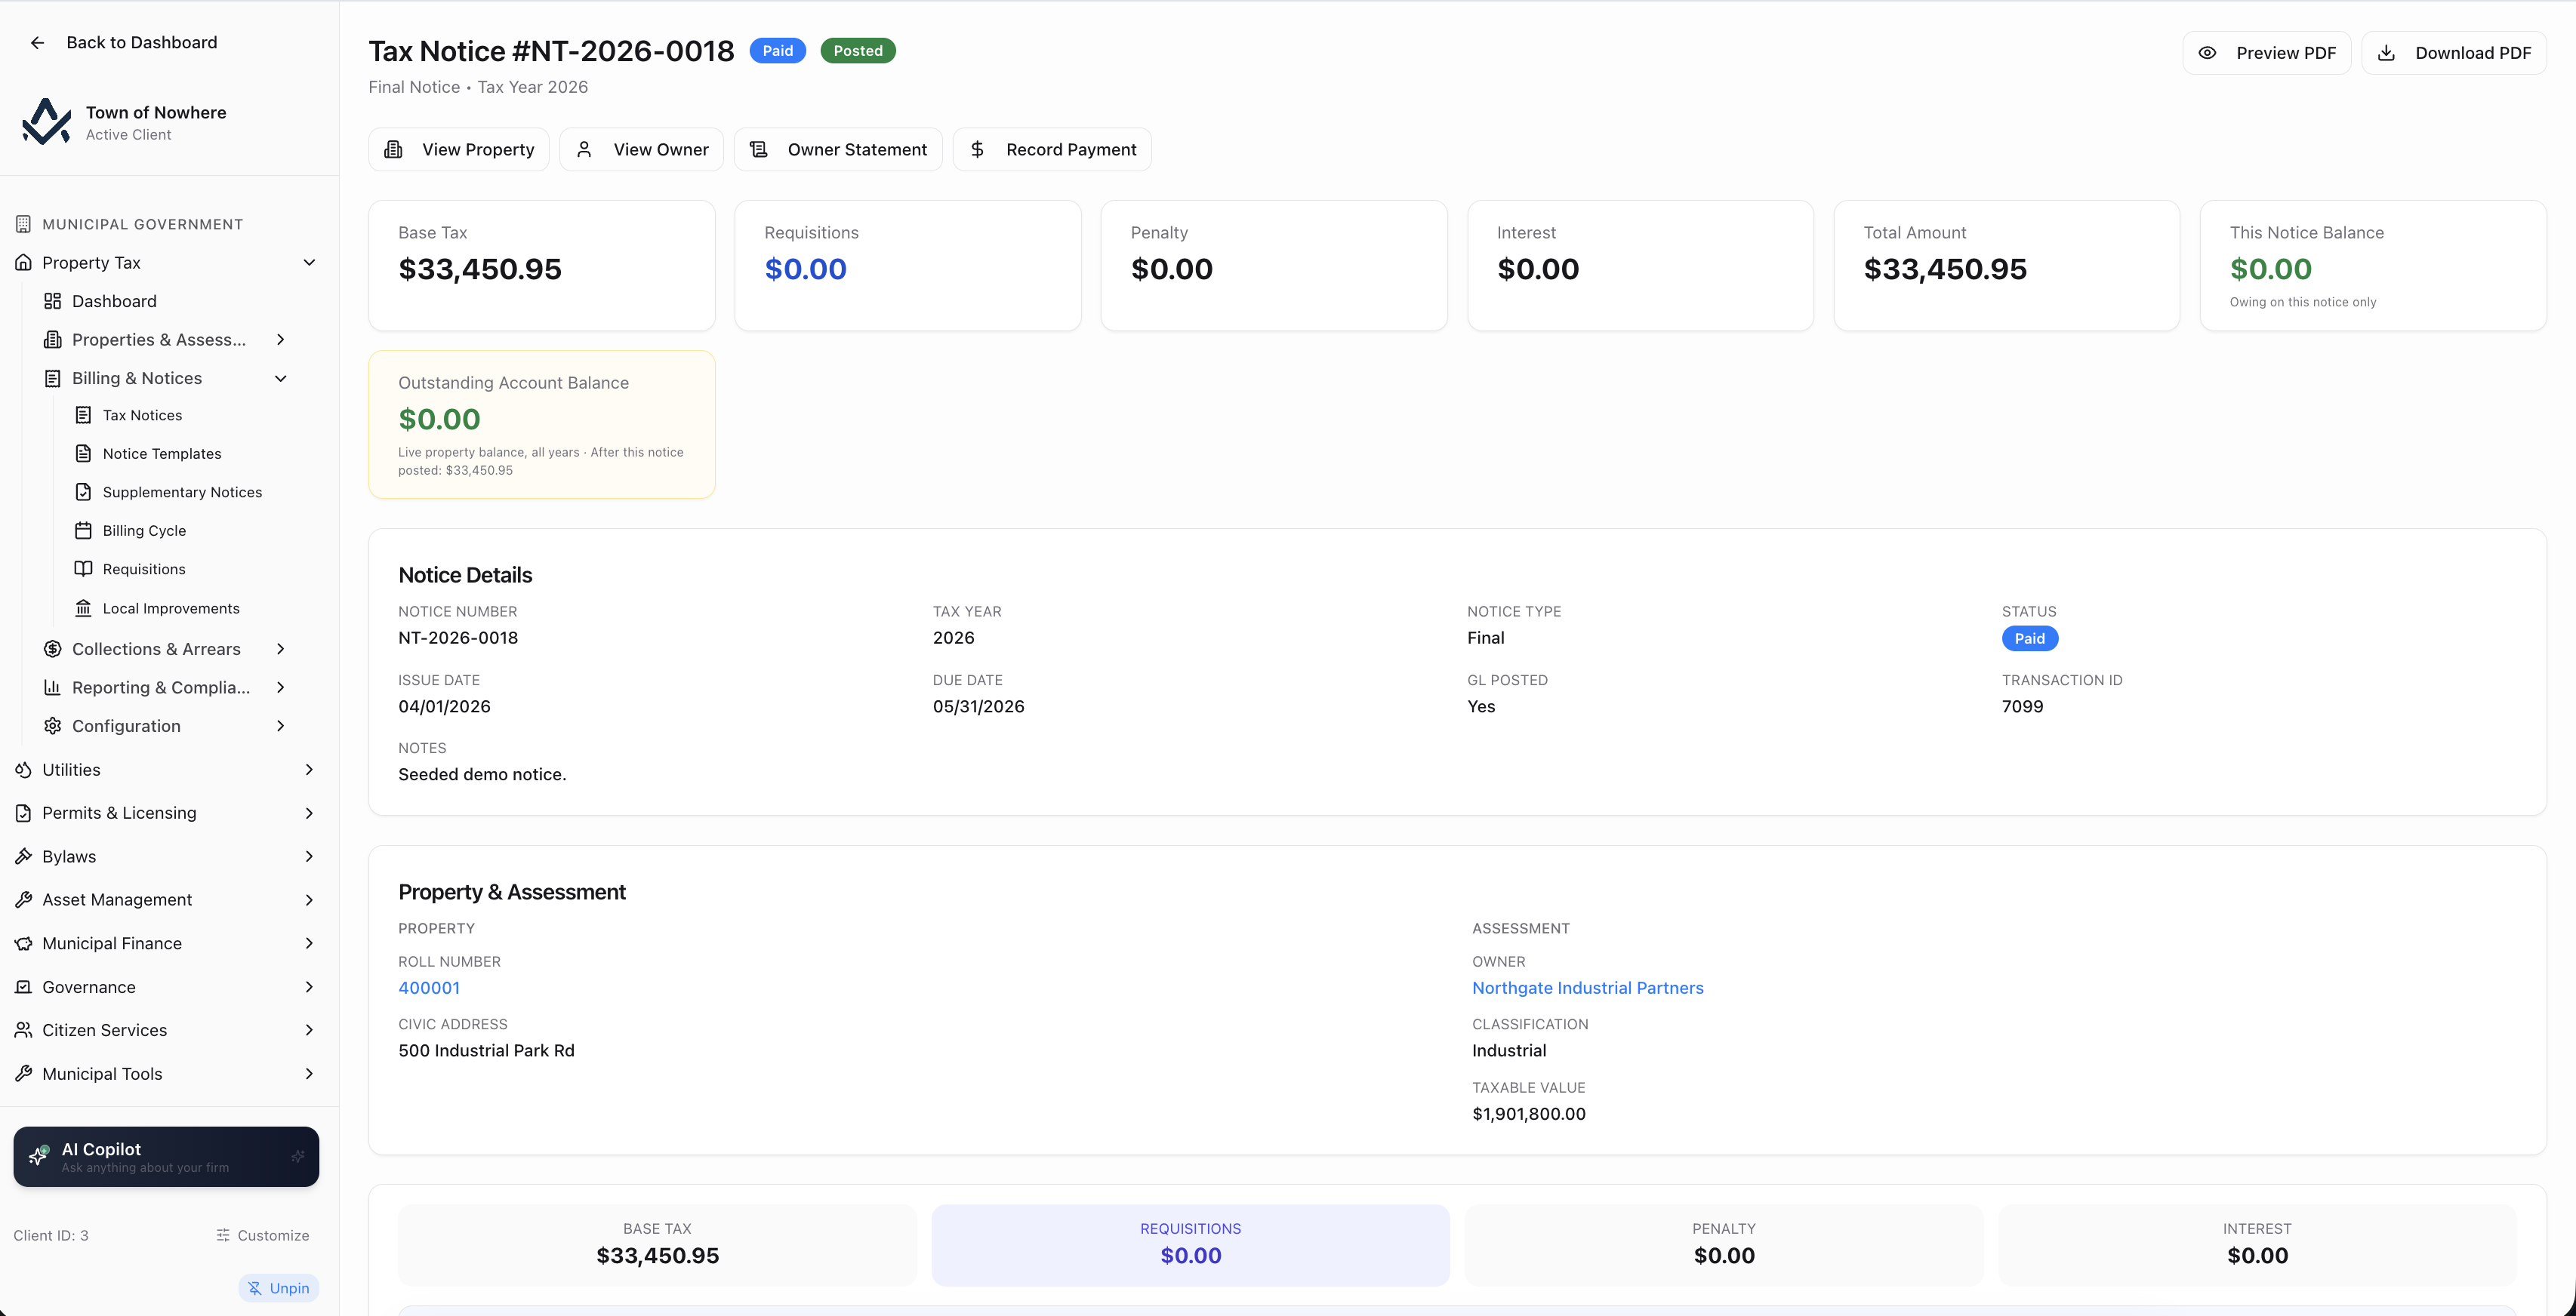This screenshot has width=2576, height=1316.
Task: Click the Municipal Tools wrench icon
Action: pos(23,1073)
